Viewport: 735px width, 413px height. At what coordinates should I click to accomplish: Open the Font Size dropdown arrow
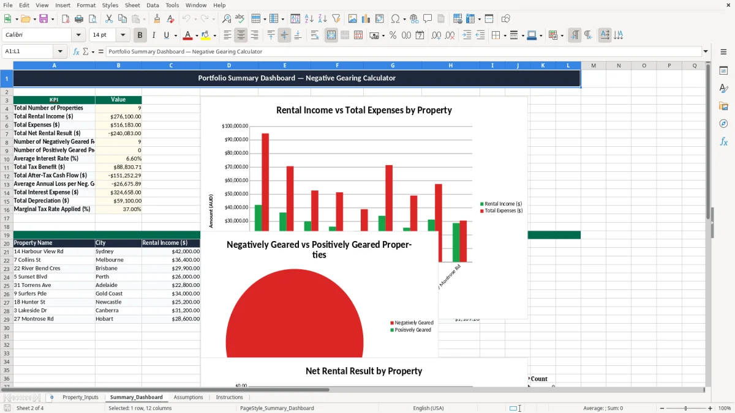(123, 35)
